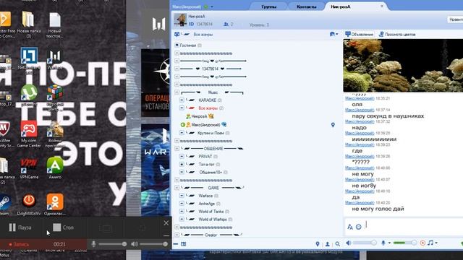Select user НикрозА in channel list
Viewport: 463px width, 260px height.
200,116
